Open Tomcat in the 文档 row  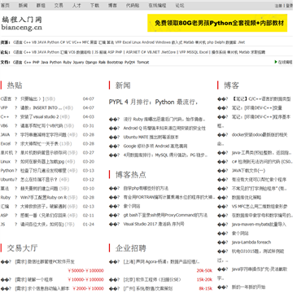click(x=143, y=62)
